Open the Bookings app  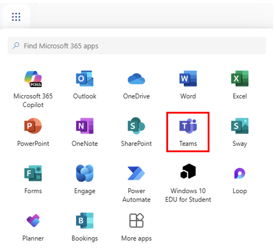click(x=85, y=222)
